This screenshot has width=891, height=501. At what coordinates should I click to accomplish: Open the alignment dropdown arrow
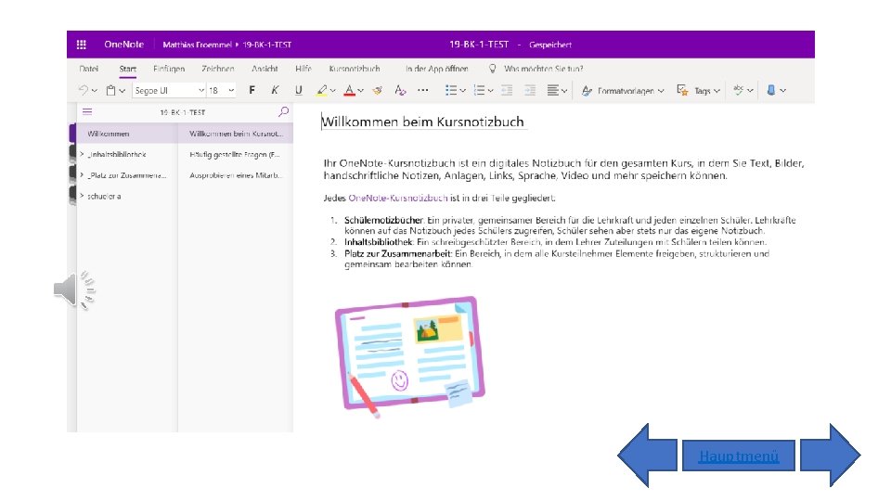coord(564,90)
